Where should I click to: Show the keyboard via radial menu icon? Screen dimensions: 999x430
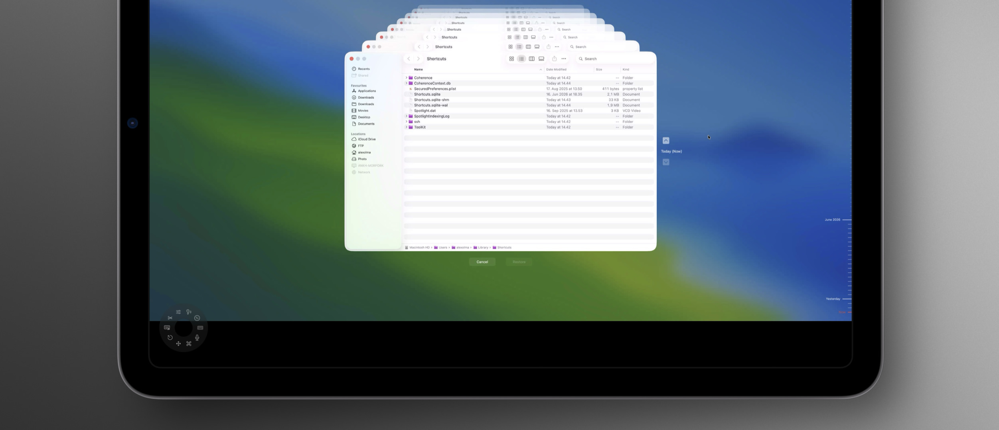click(200, 327)
